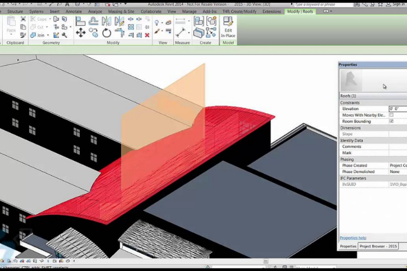Click the Create Parts icon
Screen dimensions: 407x271
pyautogui.click(x=199, y=33)
